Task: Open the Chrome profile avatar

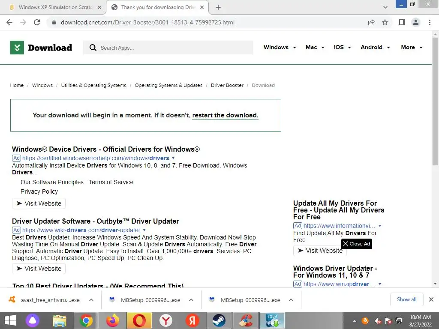Action: (x=416, y=22)
